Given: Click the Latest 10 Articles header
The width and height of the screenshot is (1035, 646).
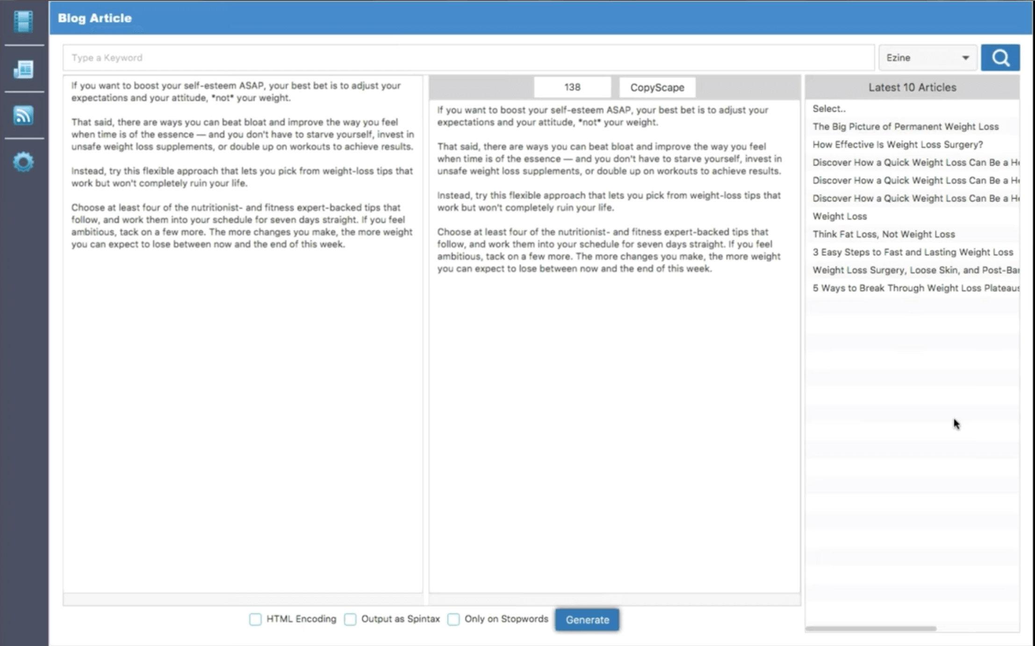Looking at the screenshot, I should tap(912, 87).
